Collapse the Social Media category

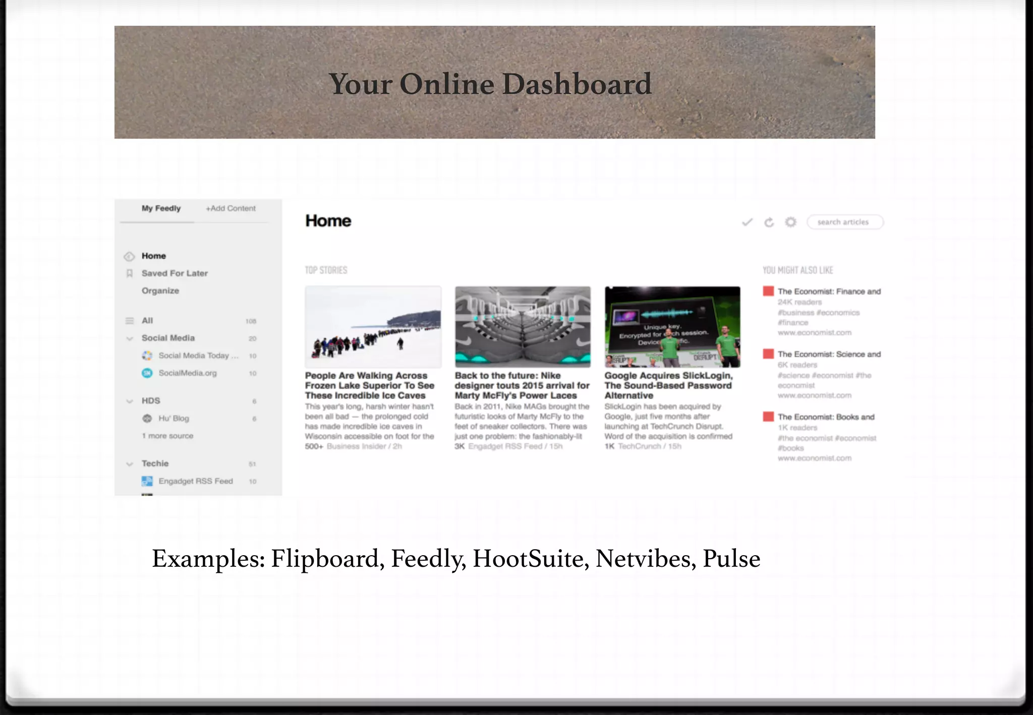[130, 338]
